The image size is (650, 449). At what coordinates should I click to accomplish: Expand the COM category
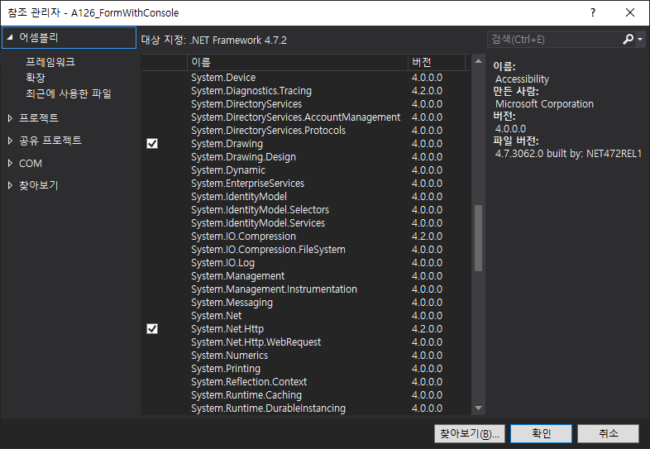(x=10, y=164)
